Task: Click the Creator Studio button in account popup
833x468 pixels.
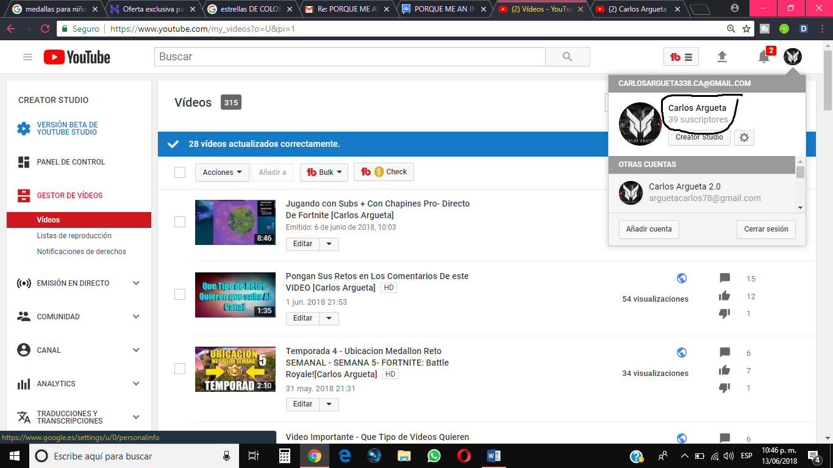Action: pos(699,137)
